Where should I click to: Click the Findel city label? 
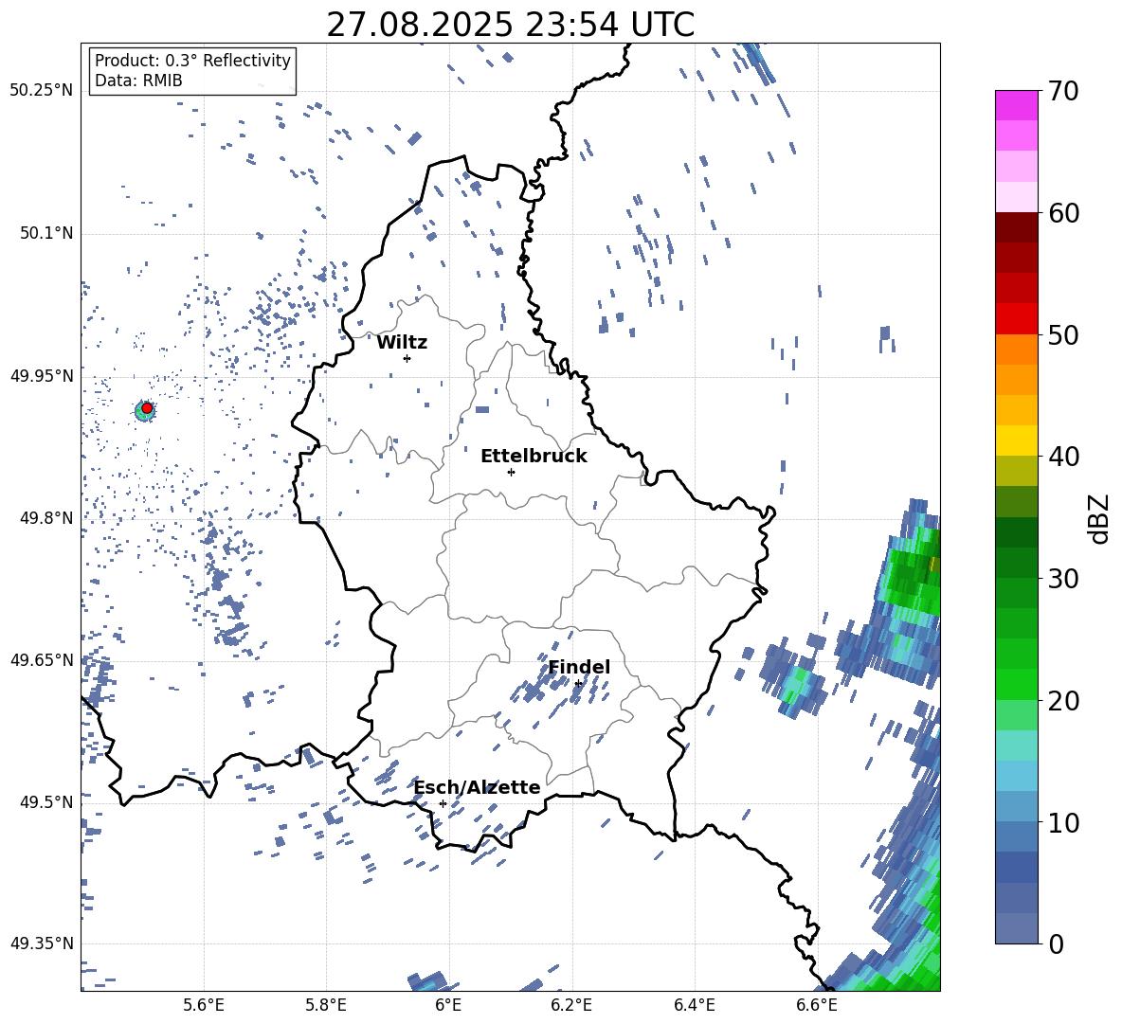pyautogui.click(x=579, y=667)
